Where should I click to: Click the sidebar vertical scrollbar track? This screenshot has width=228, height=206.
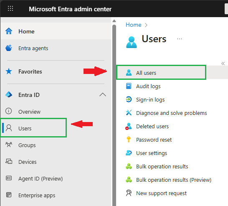114,115
